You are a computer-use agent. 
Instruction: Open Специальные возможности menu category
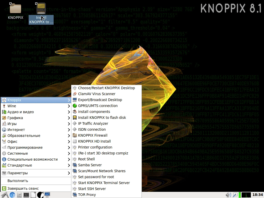[36, 159]
